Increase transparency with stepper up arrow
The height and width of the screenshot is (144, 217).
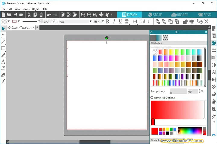pyautogui.click(x=199, y=90)
